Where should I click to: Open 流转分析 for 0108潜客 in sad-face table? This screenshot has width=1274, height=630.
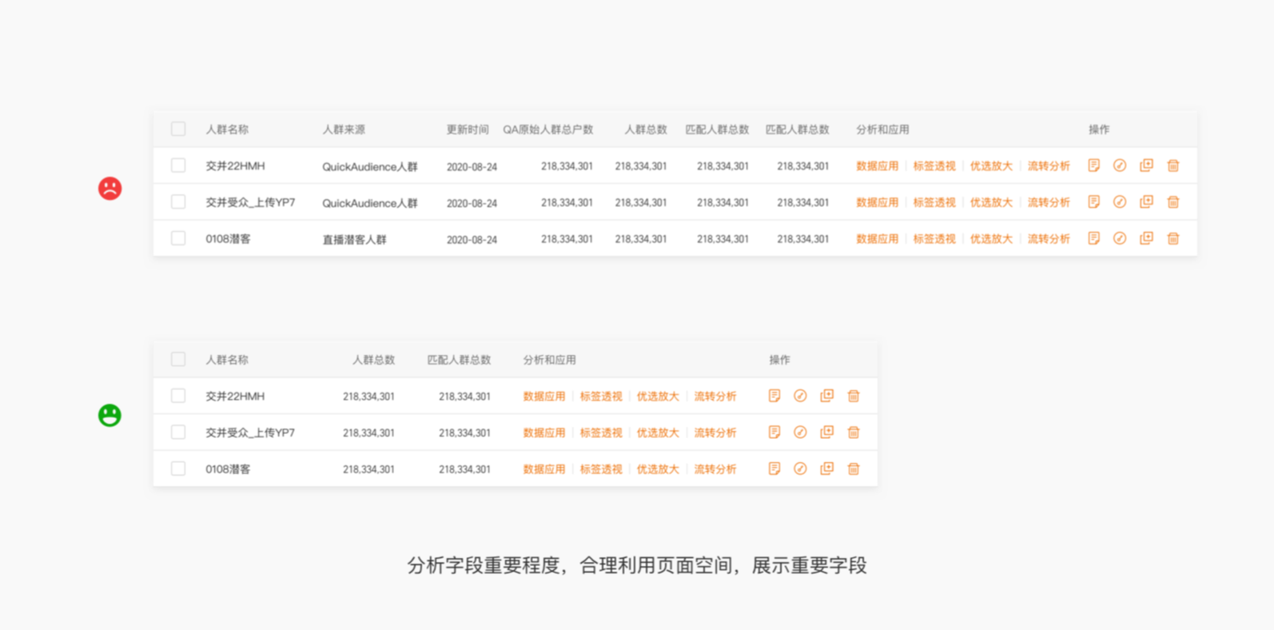click(1049, 239)
